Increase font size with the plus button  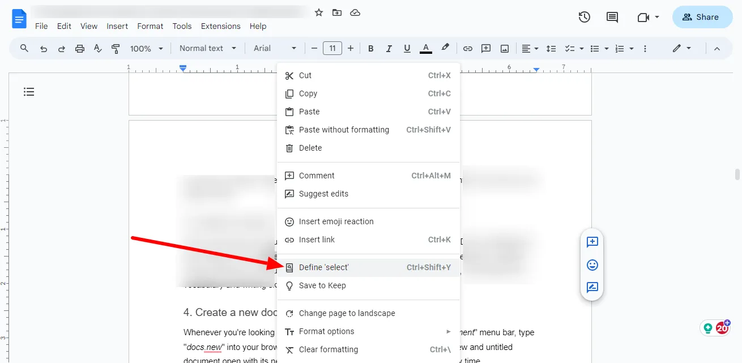pyautogui.click(x=351, y=48)
